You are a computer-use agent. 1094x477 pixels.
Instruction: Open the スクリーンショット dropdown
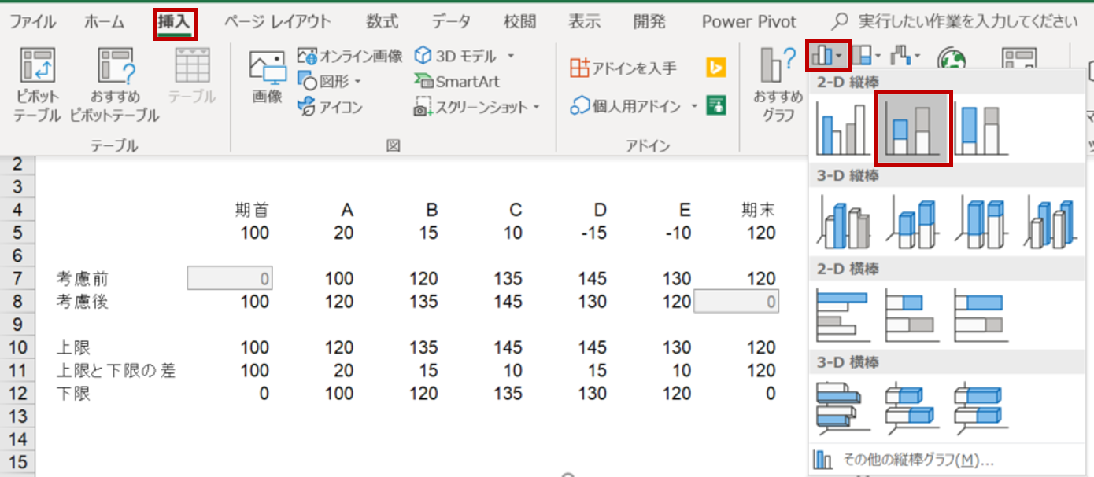(537, 107)
